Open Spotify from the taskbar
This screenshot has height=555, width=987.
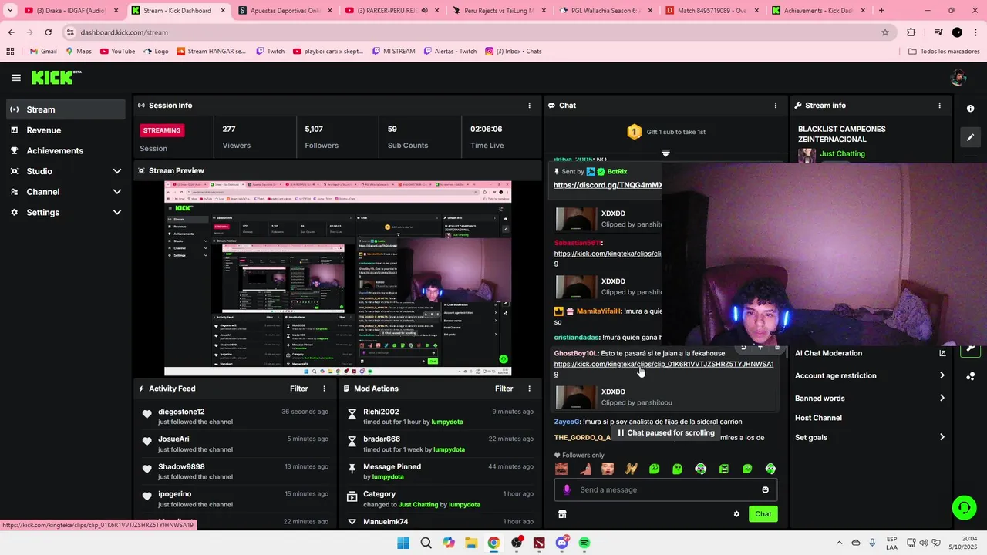click(584, 543)
